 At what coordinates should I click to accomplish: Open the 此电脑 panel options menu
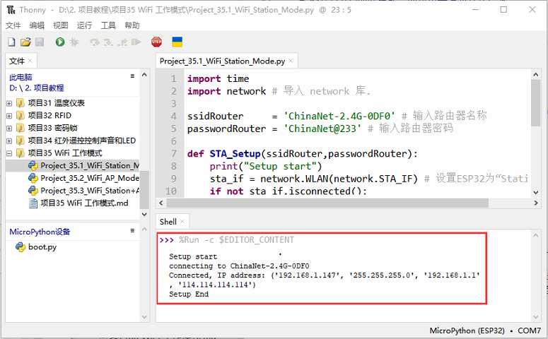[x=132, y=76]
